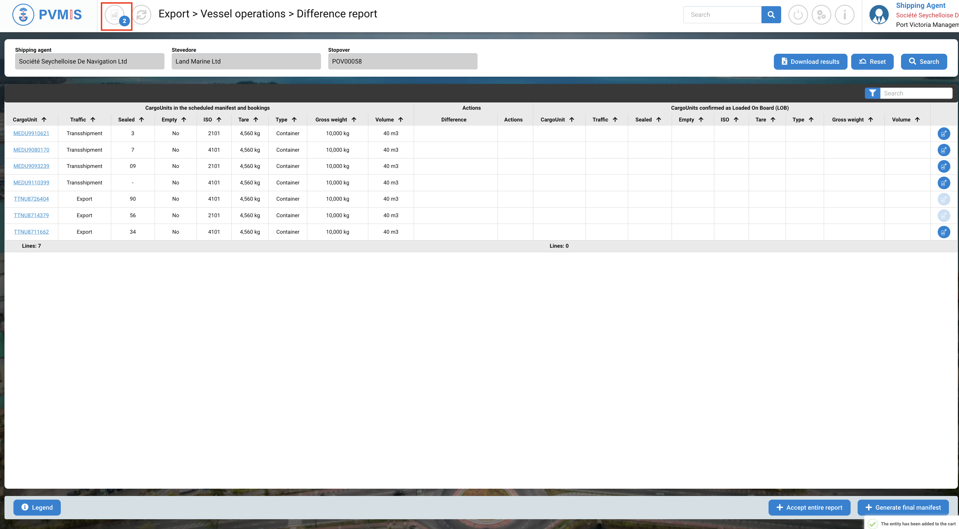The width and height of the screenshot is (959, 529).
Task: Click the table Search filter field
Action: click(915, 93)
